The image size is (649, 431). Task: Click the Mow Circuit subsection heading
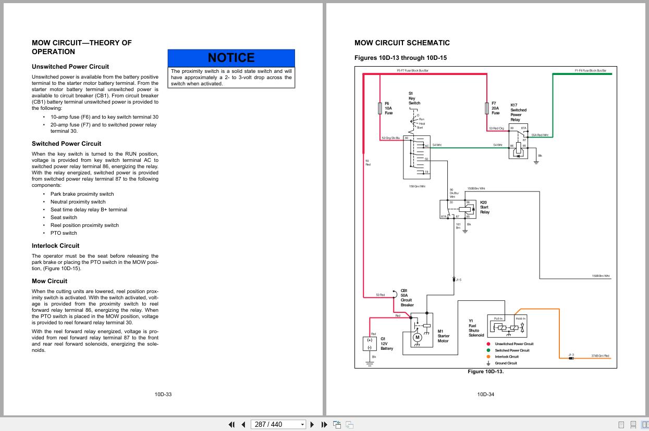pos(50,281)
